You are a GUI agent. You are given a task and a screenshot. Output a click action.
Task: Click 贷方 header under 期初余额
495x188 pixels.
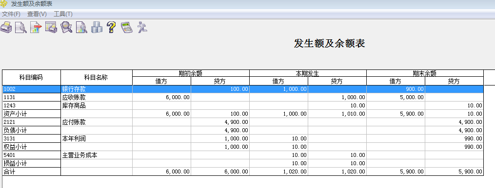[220, 81]
